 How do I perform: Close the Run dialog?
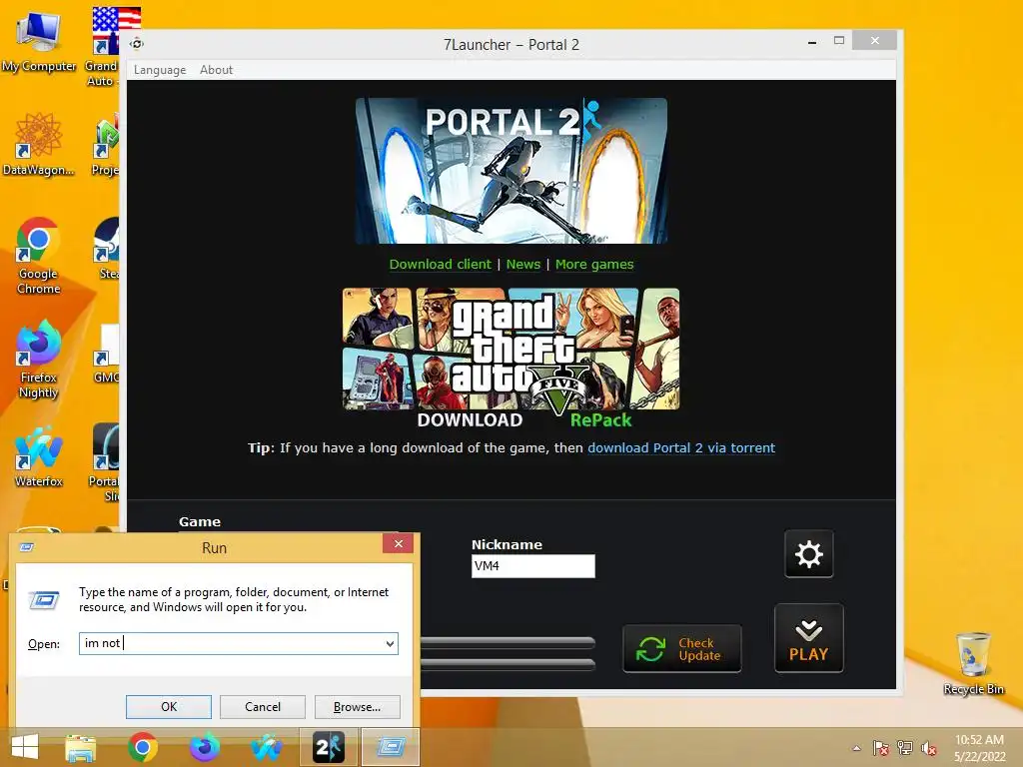coord(398,543)
